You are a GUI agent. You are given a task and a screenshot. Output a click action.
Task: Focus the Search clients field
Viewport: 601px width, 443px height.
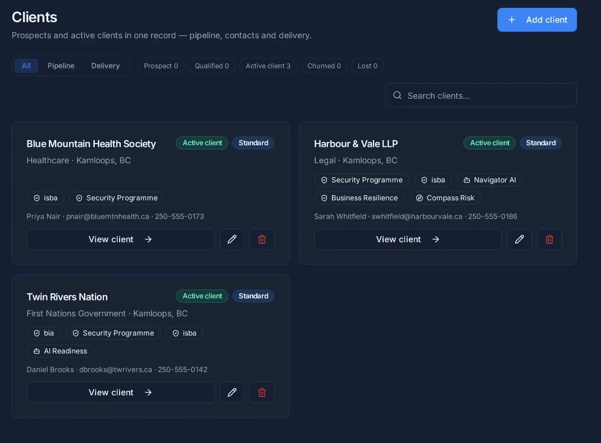tap(481, 95)
